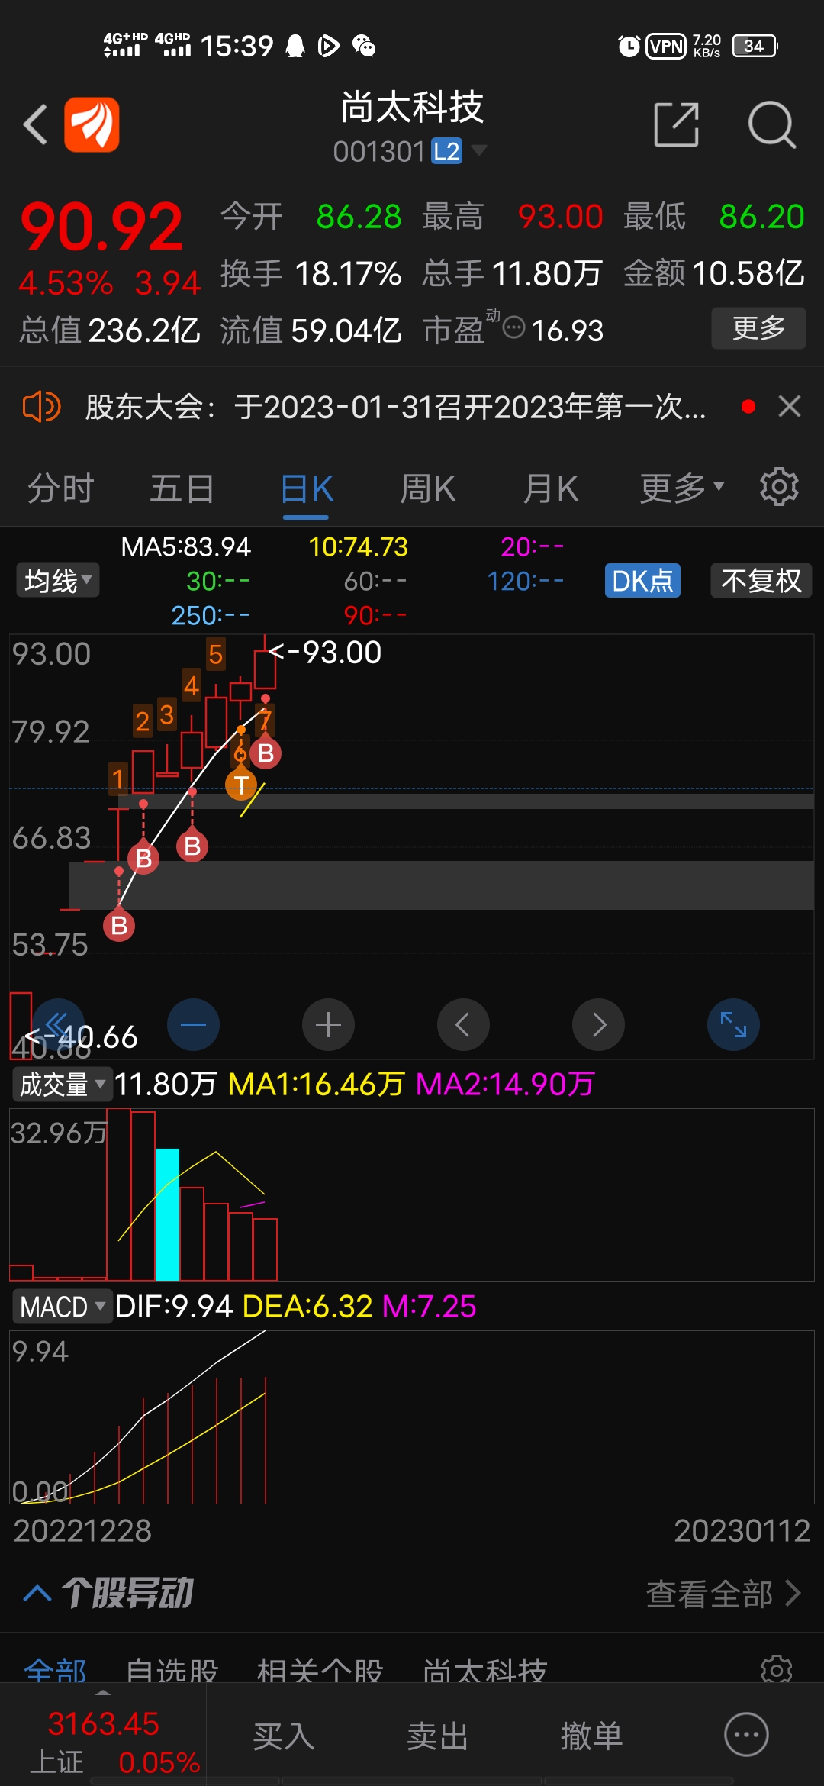Screen dimensions: 824x1786
Task: Select 全部 filter tab
Action: point(55,1672)
